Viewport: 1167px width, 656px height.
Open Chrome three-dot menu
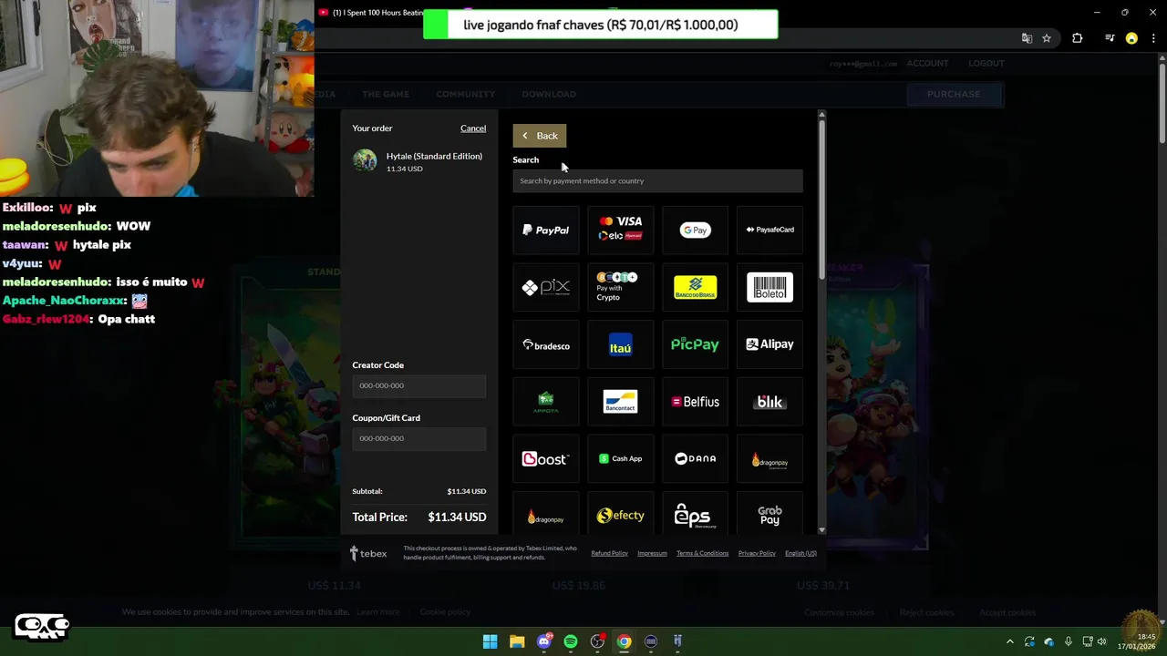[x=1153, y=38]
